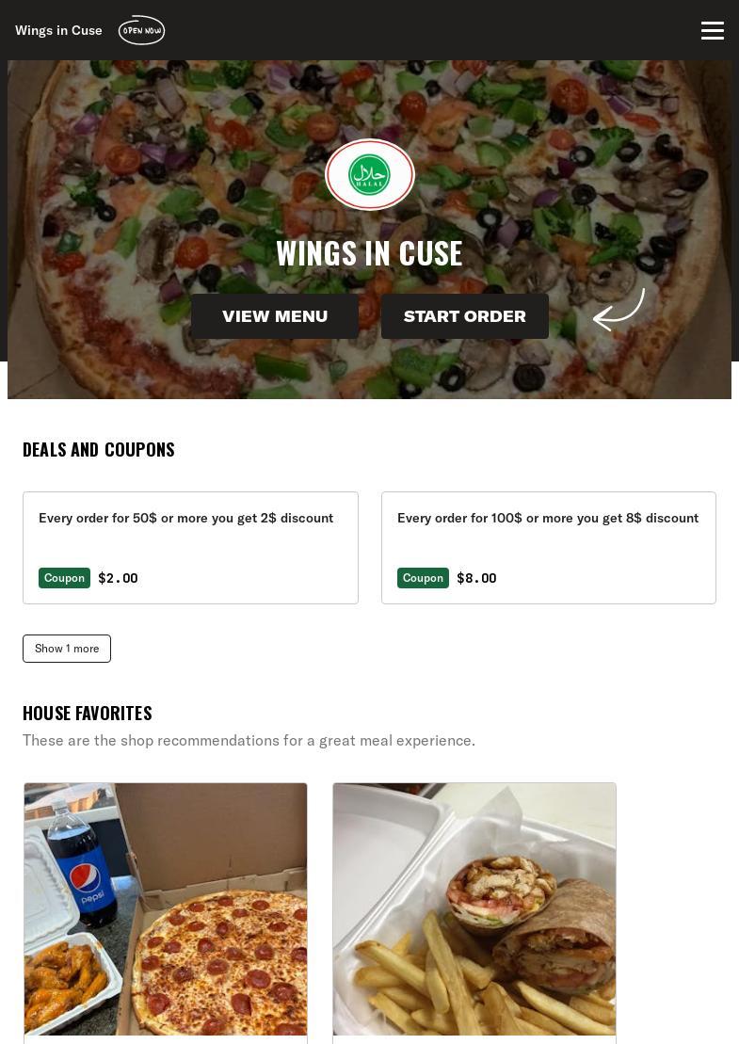Click the large Wings in Cuse hero heading
This screenshot has height=1044, width=739.
pyautogui.click(x=369, y=253)
